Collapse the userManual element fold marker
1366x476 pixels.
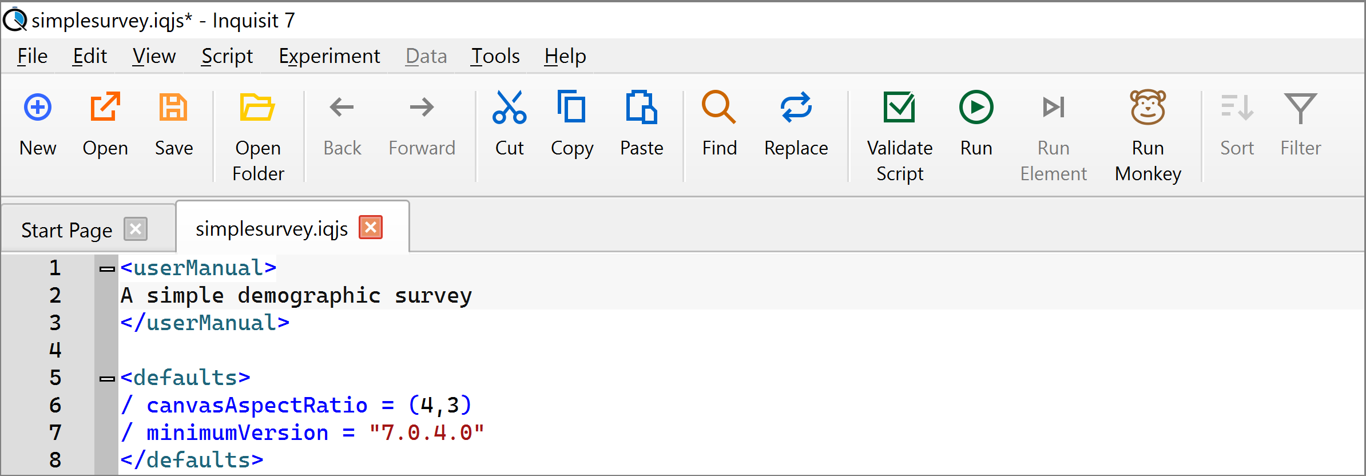tap(107, 268)
